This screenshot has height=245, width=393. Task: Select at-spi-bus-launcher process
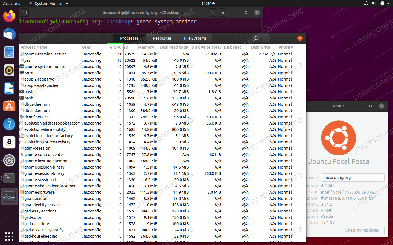click(162, 85)
